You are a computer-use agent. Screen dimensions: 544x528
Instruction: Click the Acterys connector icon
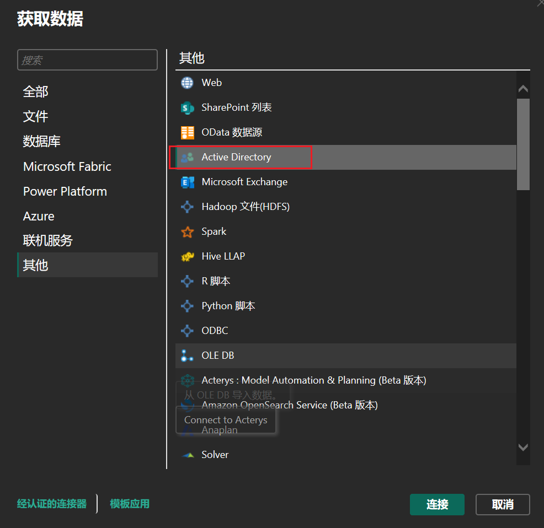(x=188, y=380)
